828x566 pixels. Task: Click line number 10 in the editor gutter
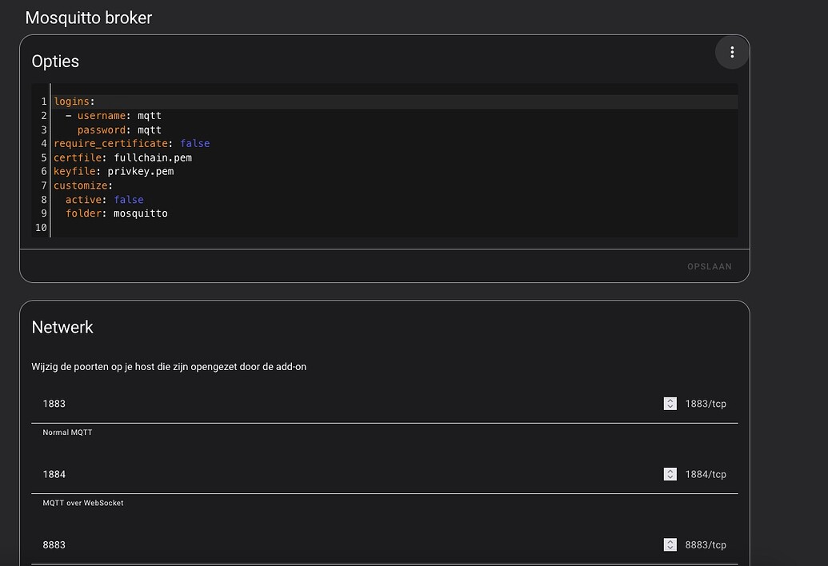(38, 227)
